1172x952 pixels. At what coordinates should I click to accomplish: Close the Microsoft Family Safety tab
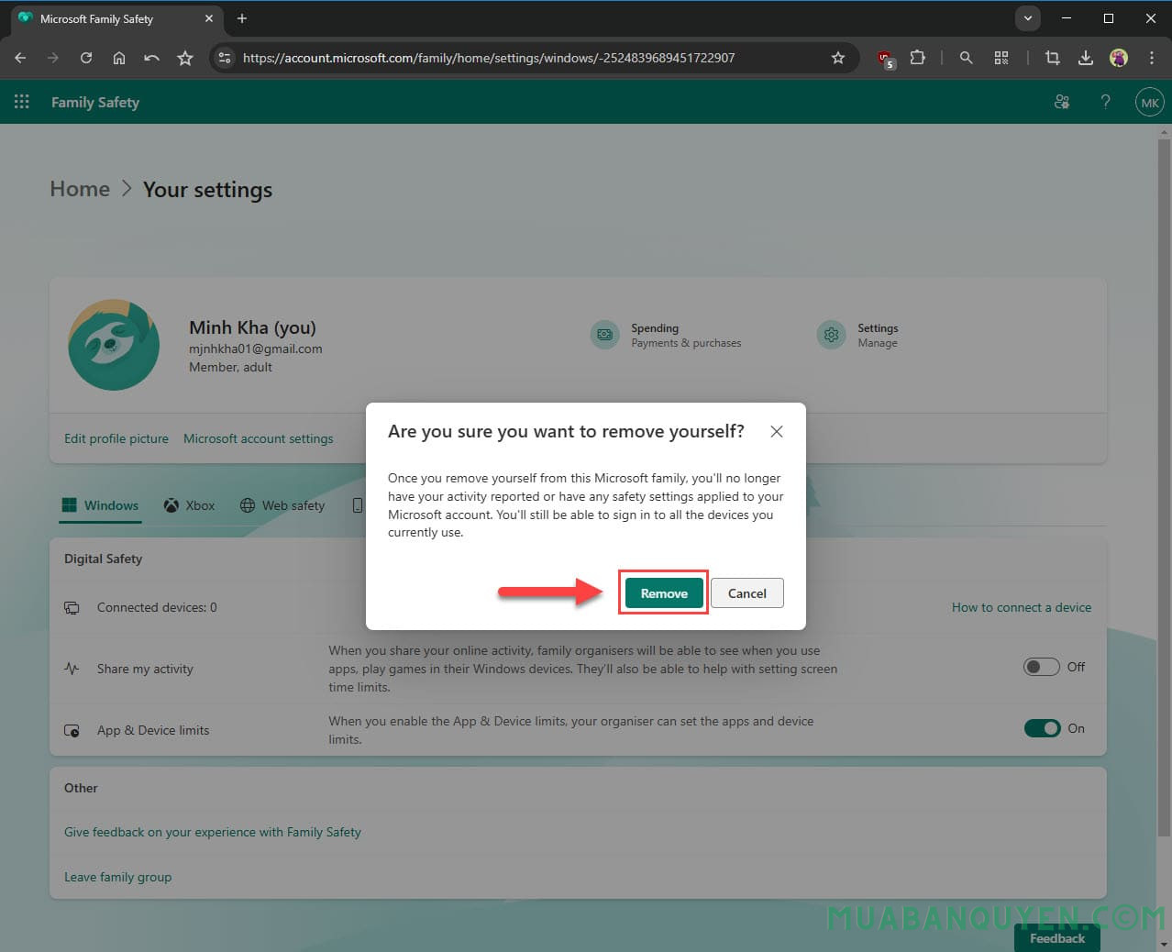(x=209, y=18)
